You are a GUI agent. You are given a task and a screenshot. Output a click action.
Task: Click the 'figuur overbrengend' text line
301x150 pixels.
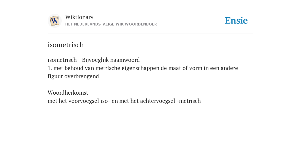point(73,76)
